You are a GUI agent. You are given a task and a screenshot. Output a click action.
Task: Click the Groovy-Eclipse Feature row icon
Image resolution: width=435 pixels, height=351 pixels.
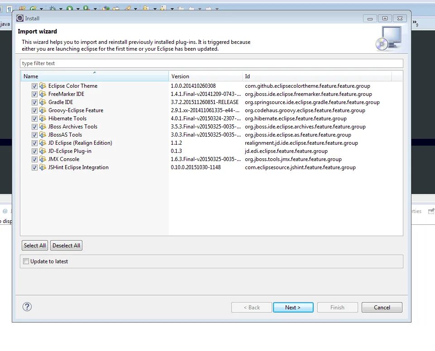click(x=43, y=110)
